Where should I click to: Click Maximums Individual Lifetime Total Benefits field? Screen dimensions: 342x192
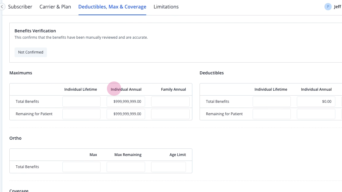click(x=81, y=102)
